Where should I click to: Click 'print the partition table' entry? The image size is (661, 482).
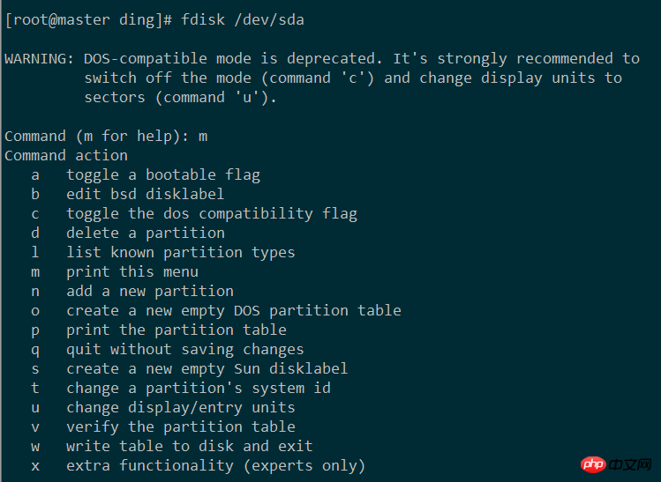pyautogui.click(x=177, y=330)
